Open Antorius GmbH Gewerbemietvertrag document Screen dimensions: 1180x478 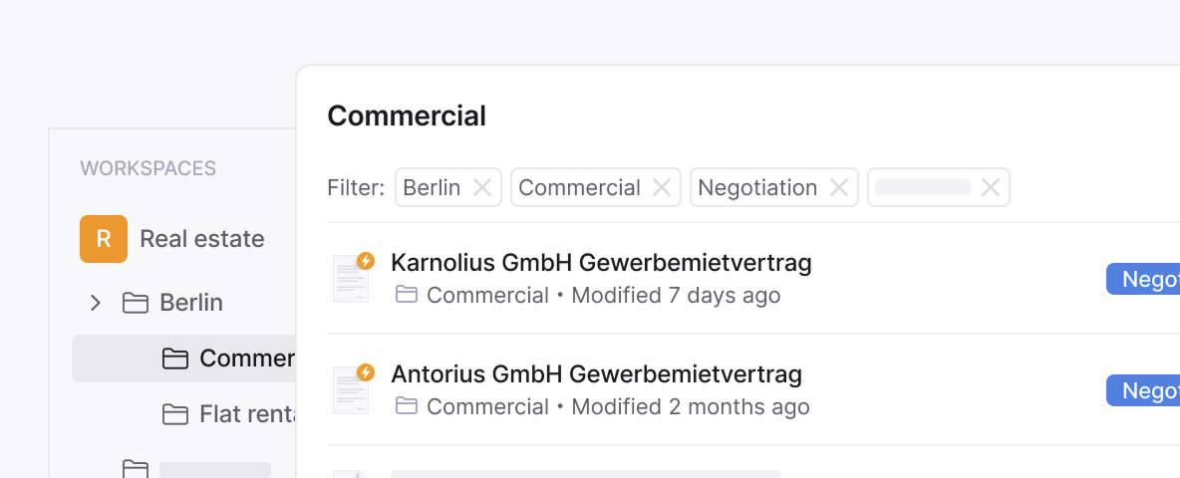[596, 374]
